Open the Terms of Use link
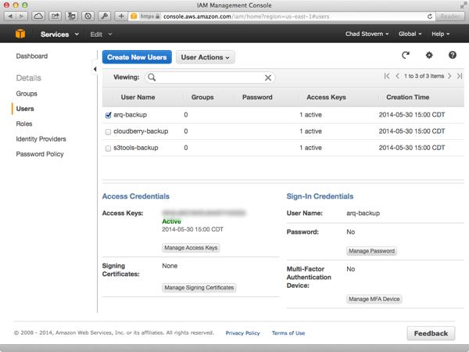The image size is (469, 352). coord(288,333)
